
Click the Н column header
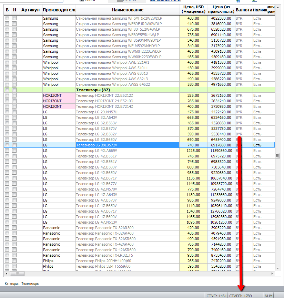tap(14, 10)
